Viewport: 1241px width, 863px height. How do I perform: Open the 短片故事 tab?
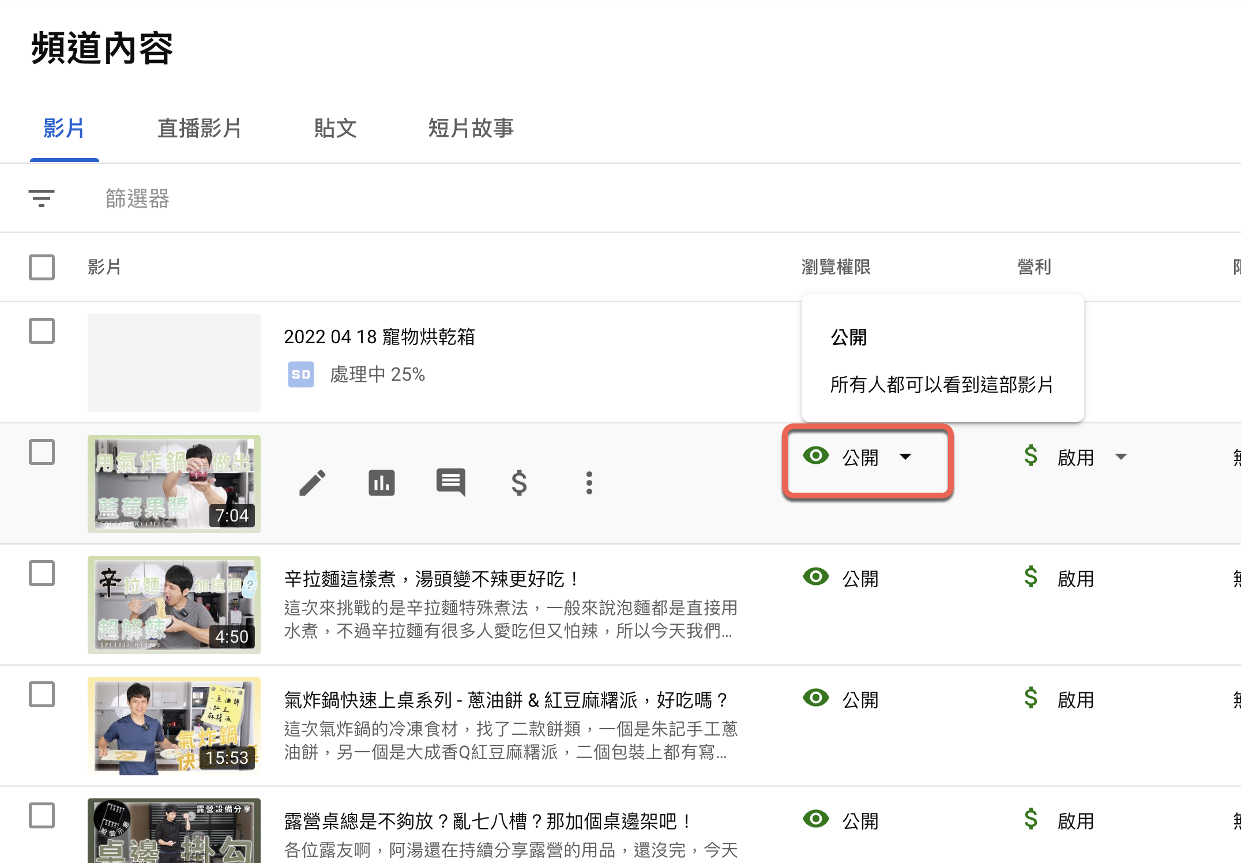pos(471,128)
